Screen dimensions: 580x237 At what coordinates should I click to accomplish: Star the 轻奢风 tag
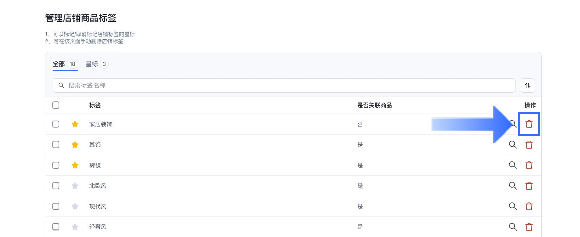75,227
